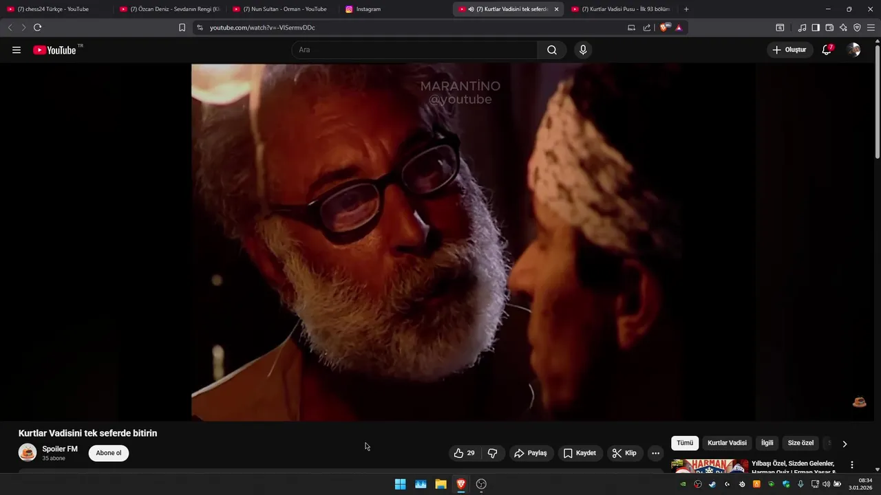Screen dimensions: 881x495
Task: Switch to Kurtlar Vadisi Pusu tab
Action: coord(621,9)
